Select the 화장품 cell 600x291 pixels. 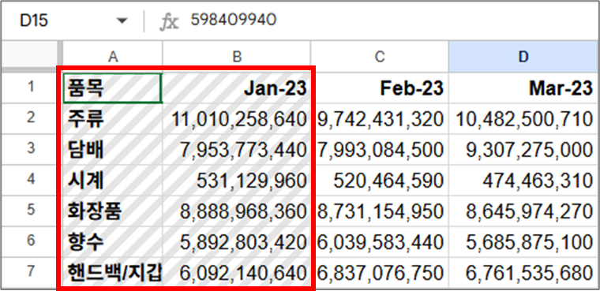(112, 211)
